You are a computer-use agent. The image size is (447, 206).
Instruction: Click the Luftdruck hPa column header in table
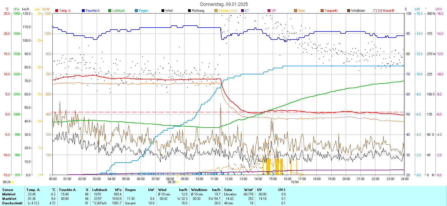tap(107, 190)
